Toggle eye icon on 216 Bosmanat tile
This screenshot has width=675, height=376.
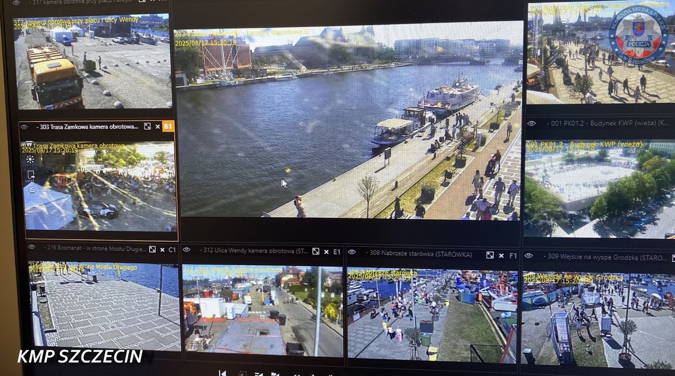(31, 248)
